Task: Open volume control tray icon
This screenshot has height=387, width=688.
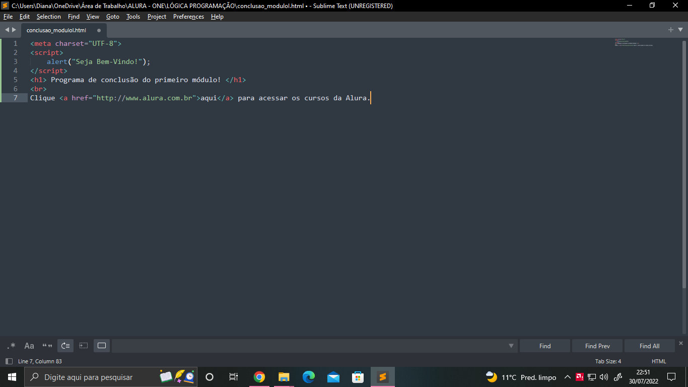Action: [604, 377]
